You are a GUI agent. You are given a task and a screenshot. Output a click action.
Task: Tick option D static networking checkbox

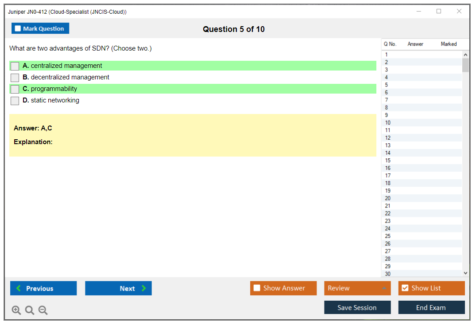point(15,101)
